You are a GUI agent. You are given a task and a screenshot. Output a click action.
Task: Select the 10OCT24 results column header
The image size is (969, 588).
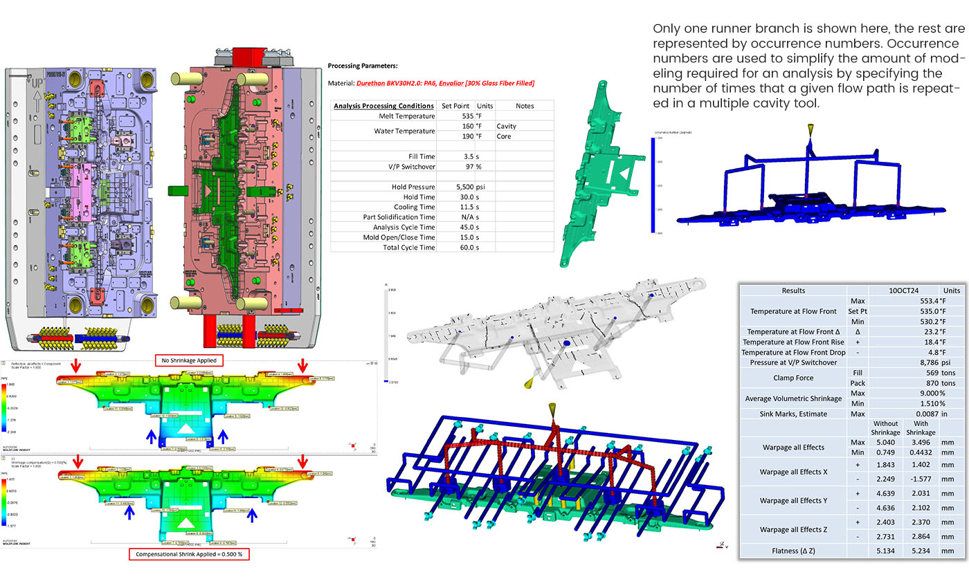click(893, 291)
